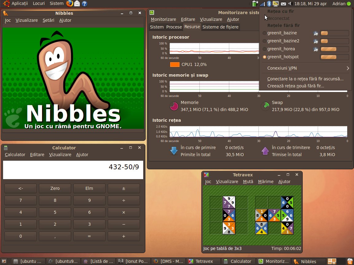Screen dimensions: 354x265
Task: Select the greenit_horea wireless network
Action: click(305, 49)
